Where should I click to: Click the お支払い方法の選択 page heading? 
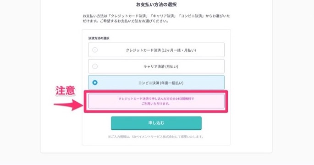tap(156, 5)
